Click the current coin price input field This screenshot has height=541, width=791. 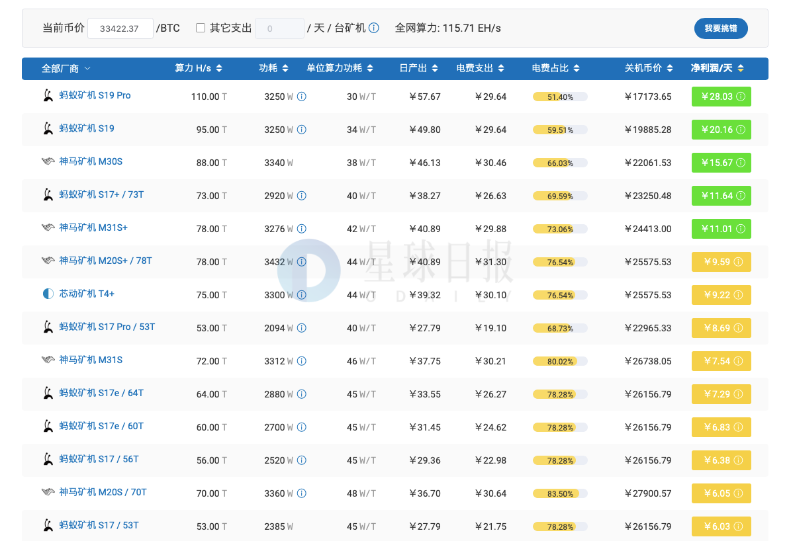120,28
